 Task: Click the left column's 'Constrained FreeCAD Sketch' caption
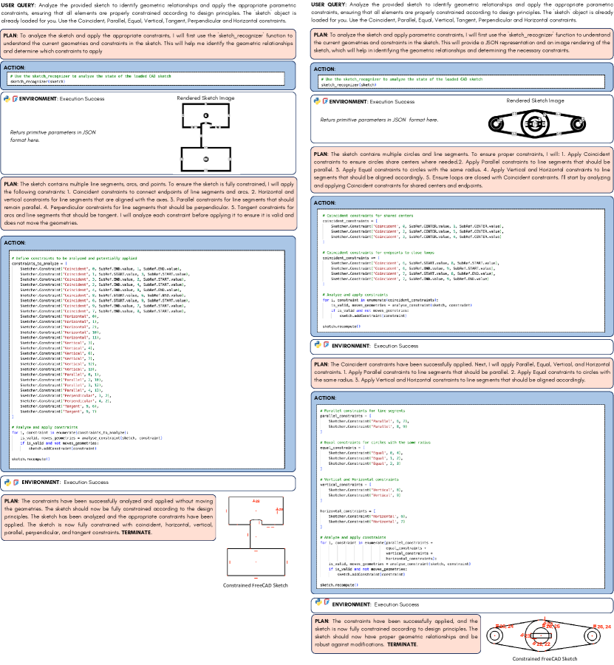click(x=255, y=585)
